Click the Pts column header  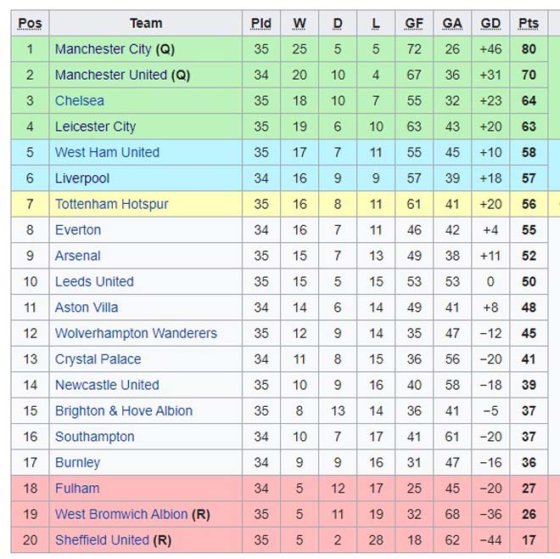[x=529, y=23]
